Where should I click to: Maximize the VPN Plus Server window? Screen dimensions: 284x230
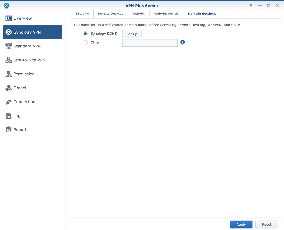(x=269, y=6)
